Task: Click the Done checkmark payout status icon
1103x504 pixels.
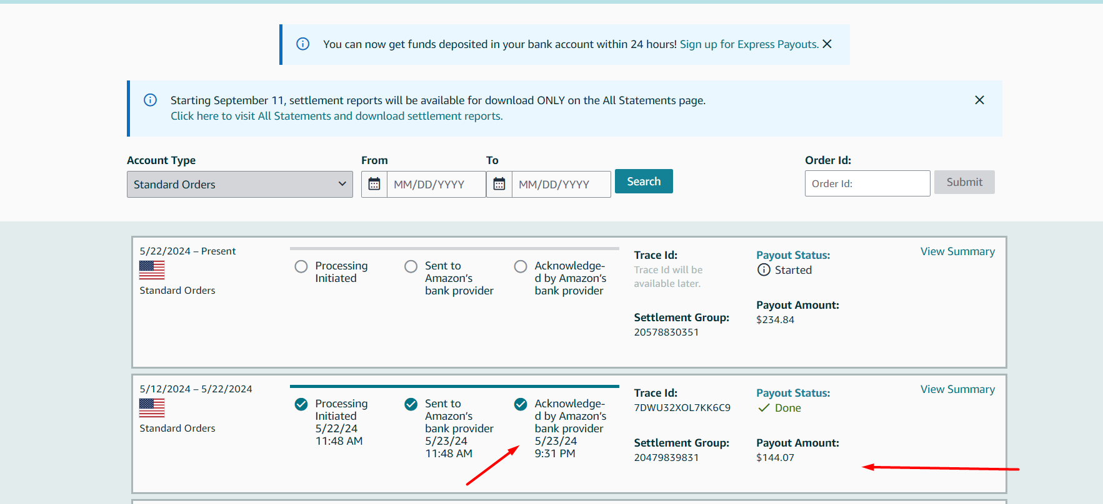Action: [x=764, y=408]
